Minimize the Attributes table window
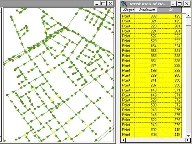 (173, 4)
